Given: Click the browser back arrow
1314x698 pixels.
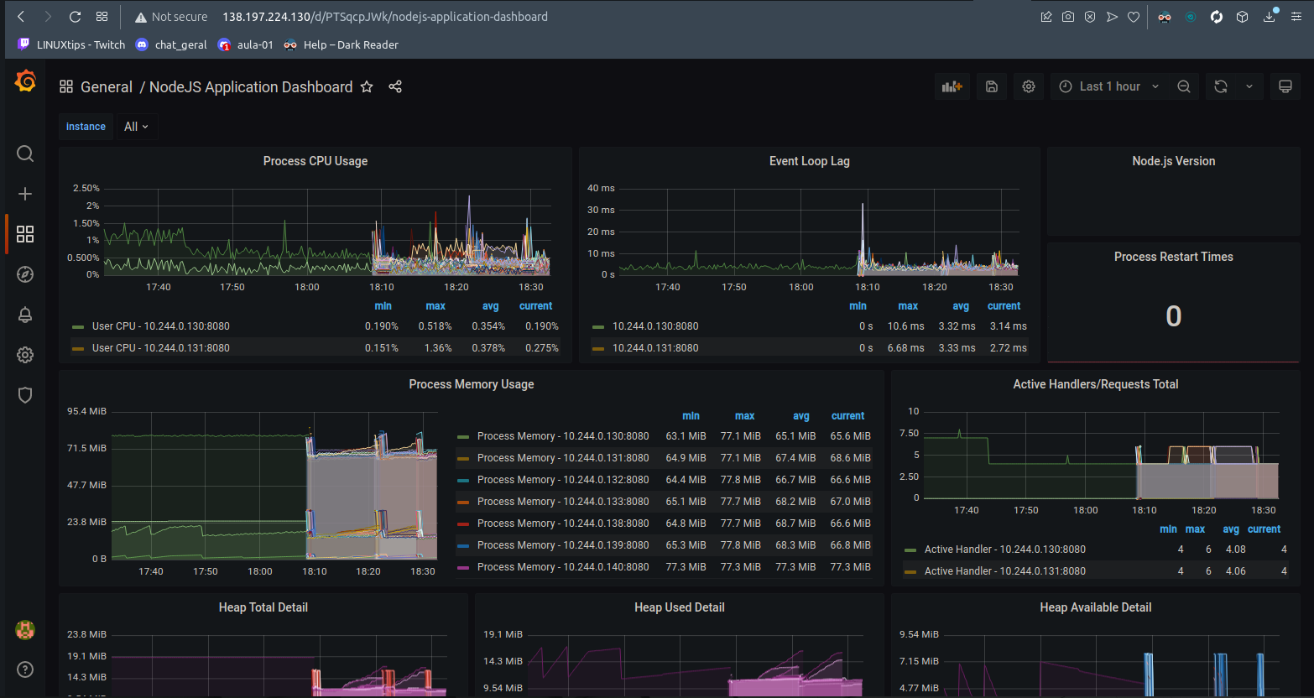Looking at the screenshot, I should [21, 17].
